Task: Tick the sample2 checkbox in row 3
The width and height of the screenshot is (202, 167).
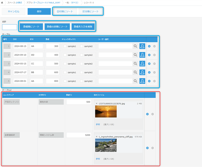Action: click(x=81, y=63)
